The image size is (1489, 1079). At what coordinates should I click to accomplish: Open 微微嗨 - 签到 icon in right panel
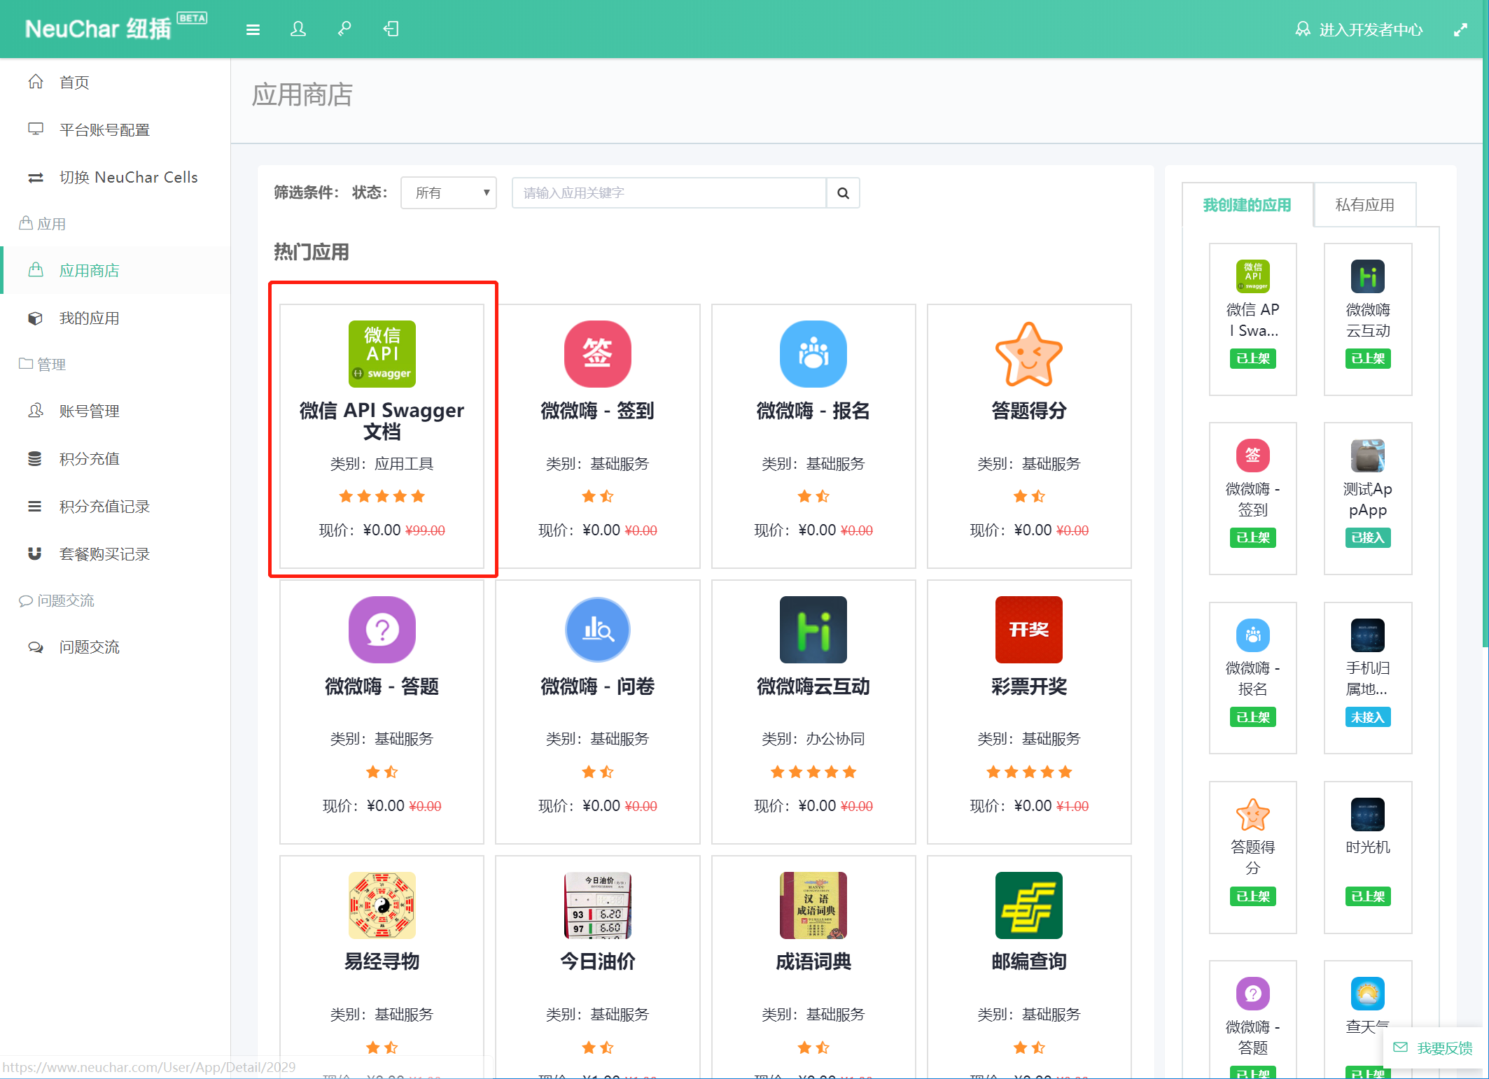coord(1253,456)
